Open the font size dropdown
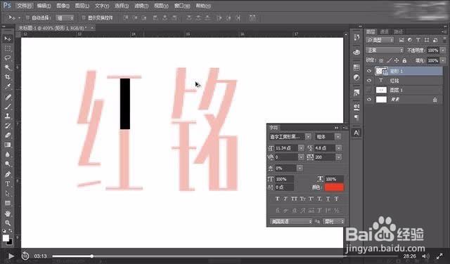Screen dimensions: 450x264 pos(301,148)
